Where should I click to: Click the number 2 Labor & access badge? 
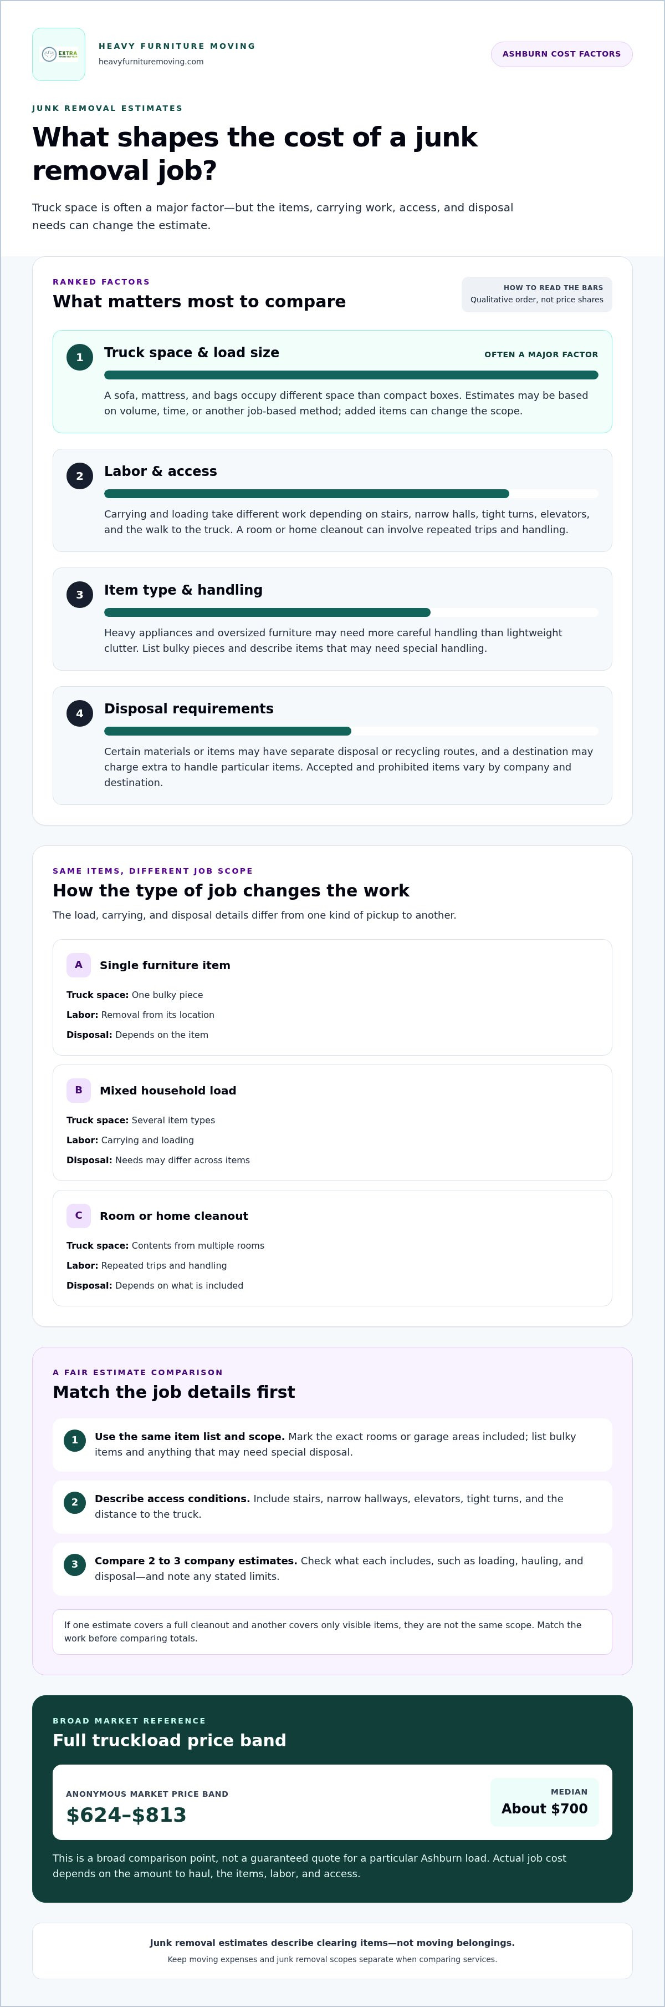point(79,476)
